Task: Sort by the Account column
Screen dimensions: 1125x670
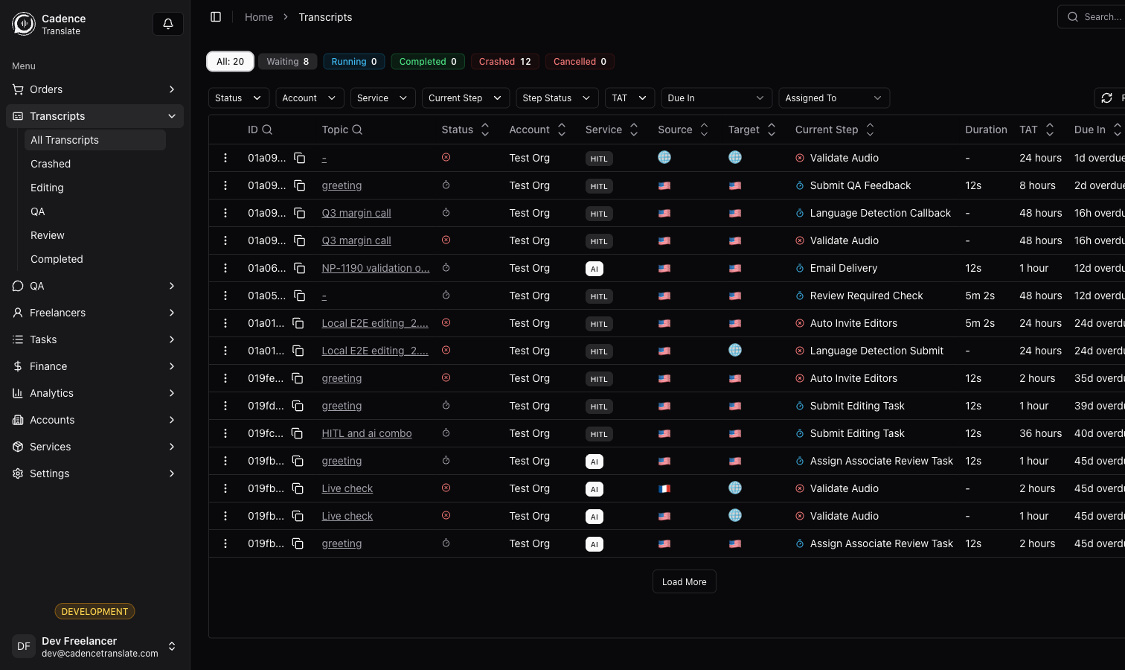Action: click(537, 130)
